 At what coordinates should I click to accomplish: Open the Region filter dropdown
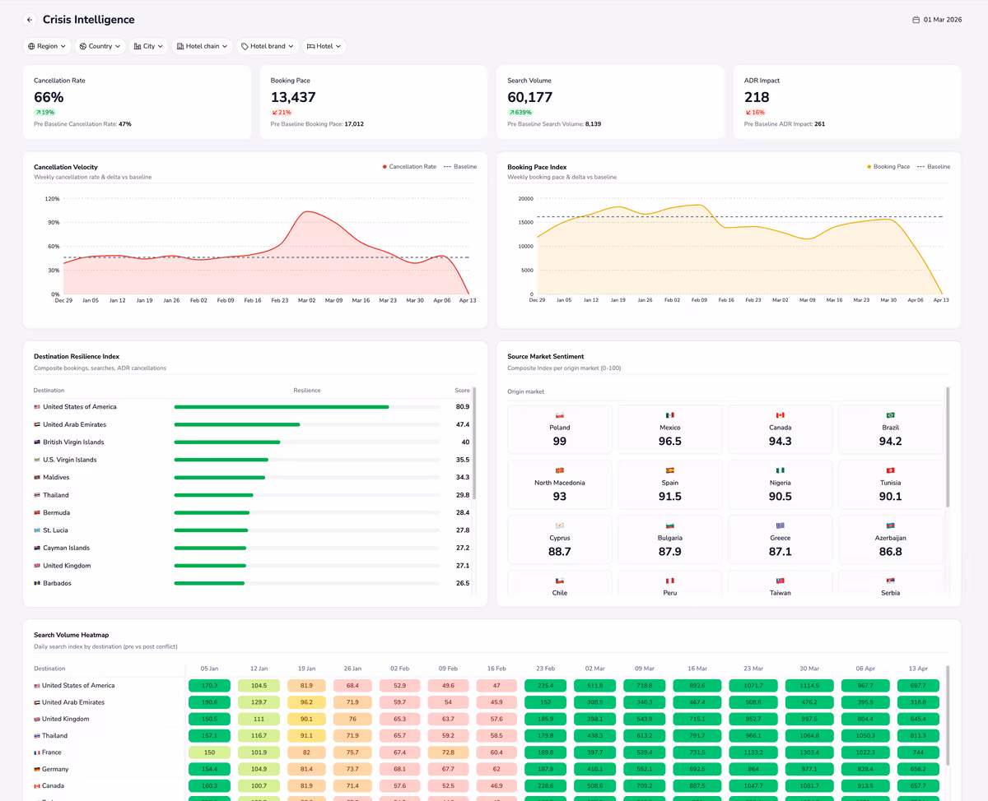(x=47, y=46)
